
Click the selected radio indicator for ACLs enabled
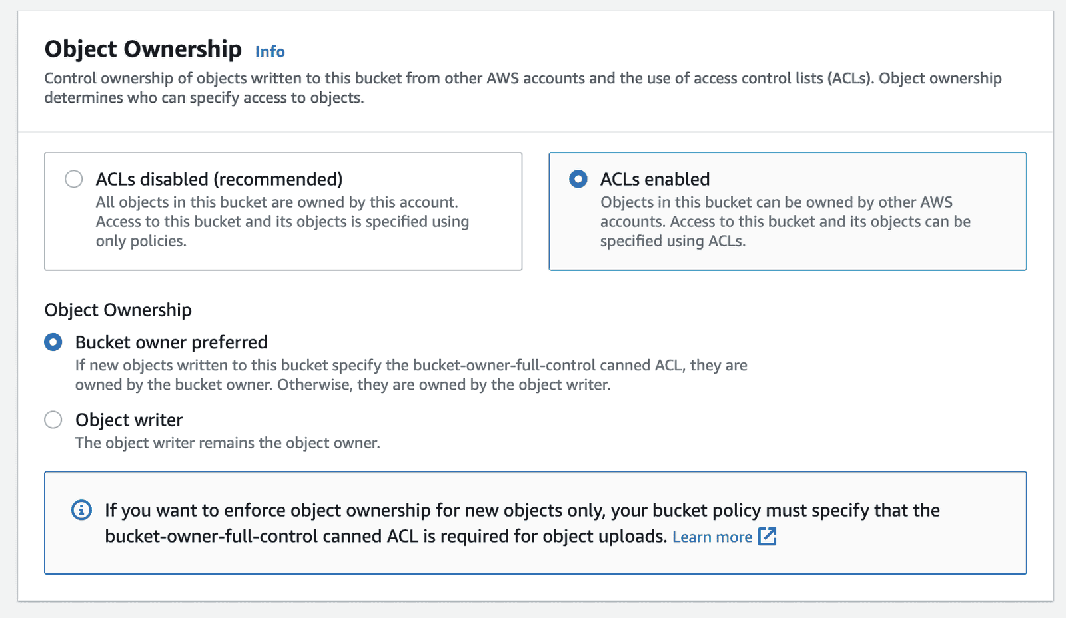(578, 179)
